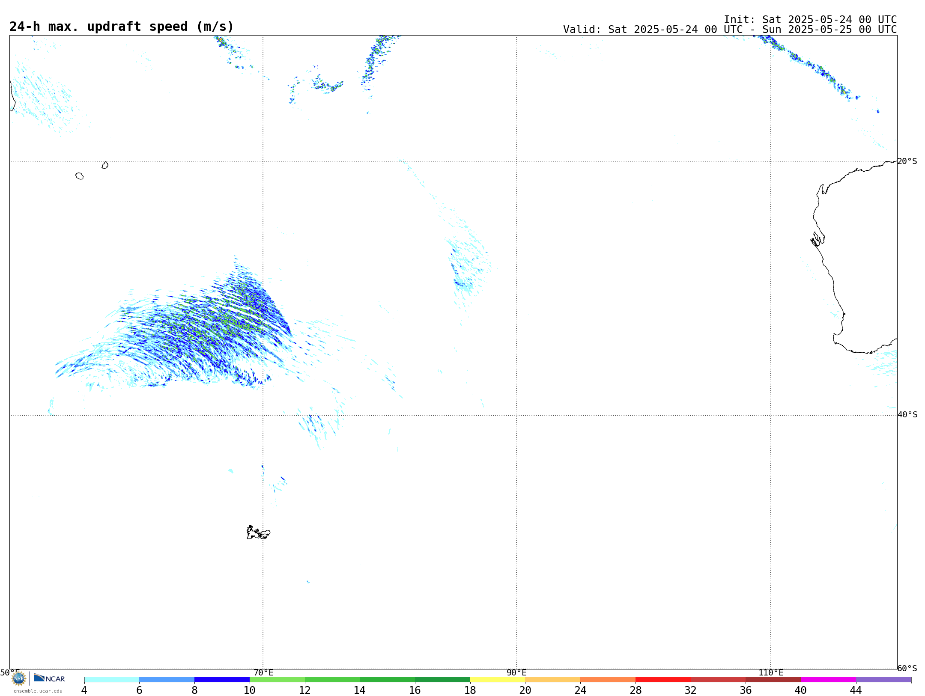Image resolution: width=925 pixels, height=696 pixels.
Task: Click the NSF logo icon
Action: [19, 678]
